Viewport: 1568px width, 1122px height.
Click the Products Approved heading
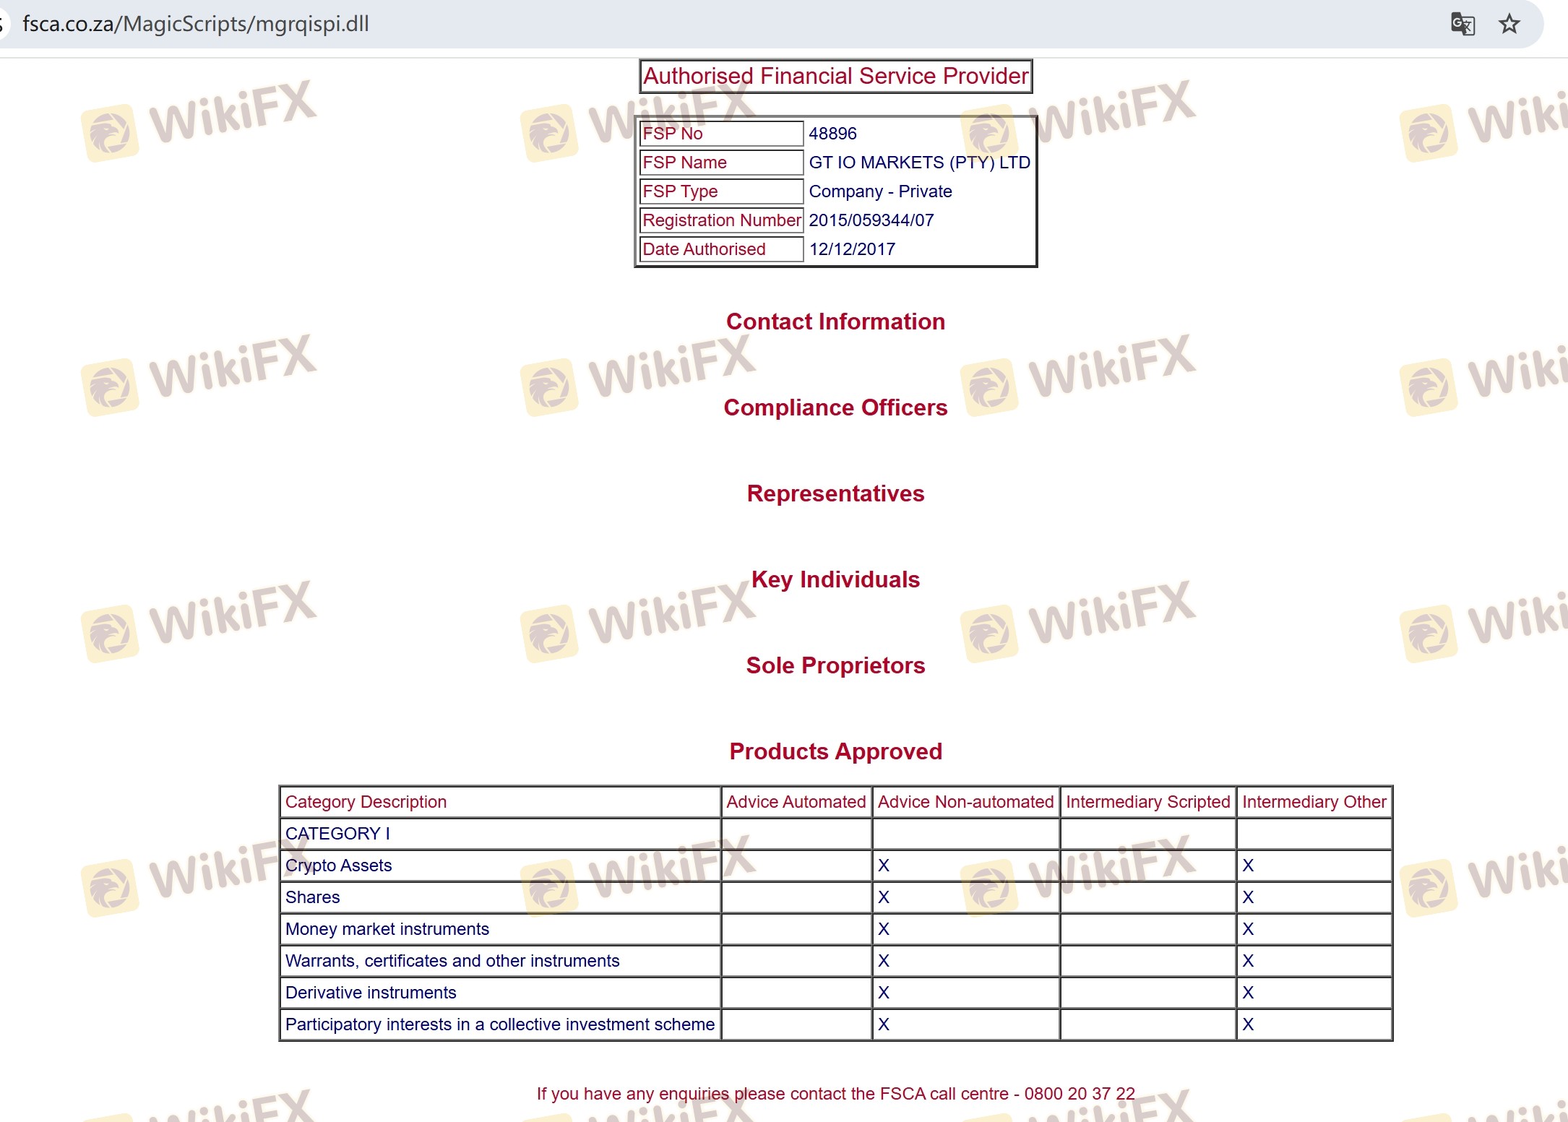(x=835, y=751)
